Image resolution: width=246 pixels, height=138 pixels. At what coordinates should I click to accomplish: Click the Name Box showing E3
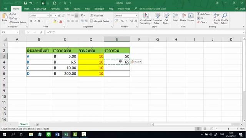coord(8,32)
